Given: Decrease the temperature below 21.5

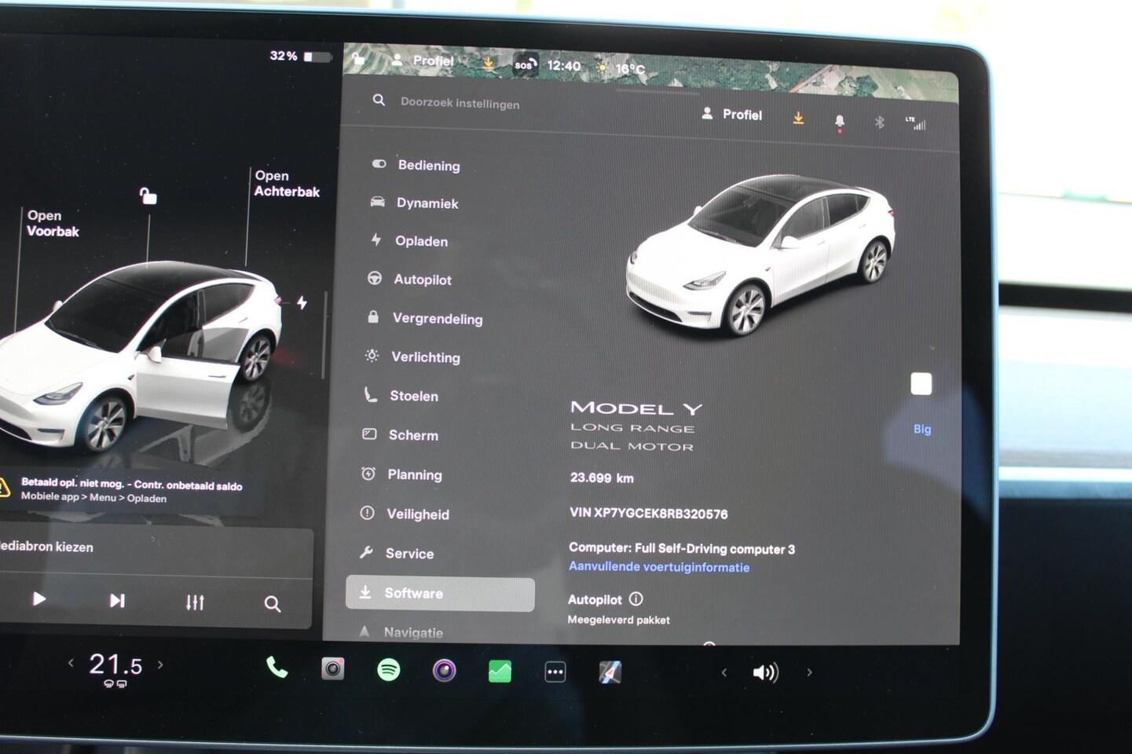Looking at the screenshot, I should pyautogui.click(x=71, y=663).
